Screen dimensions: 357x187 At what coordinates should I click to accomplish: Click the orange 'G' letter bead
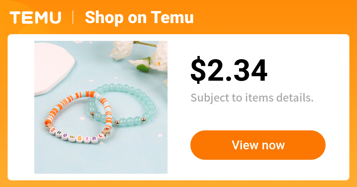(x=80, y=138)
